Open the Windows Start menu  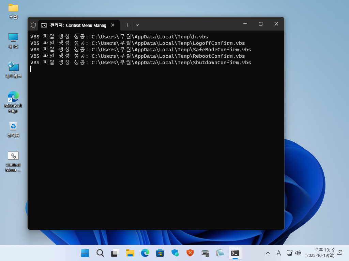pyautogui.click(x=85, y=253)
